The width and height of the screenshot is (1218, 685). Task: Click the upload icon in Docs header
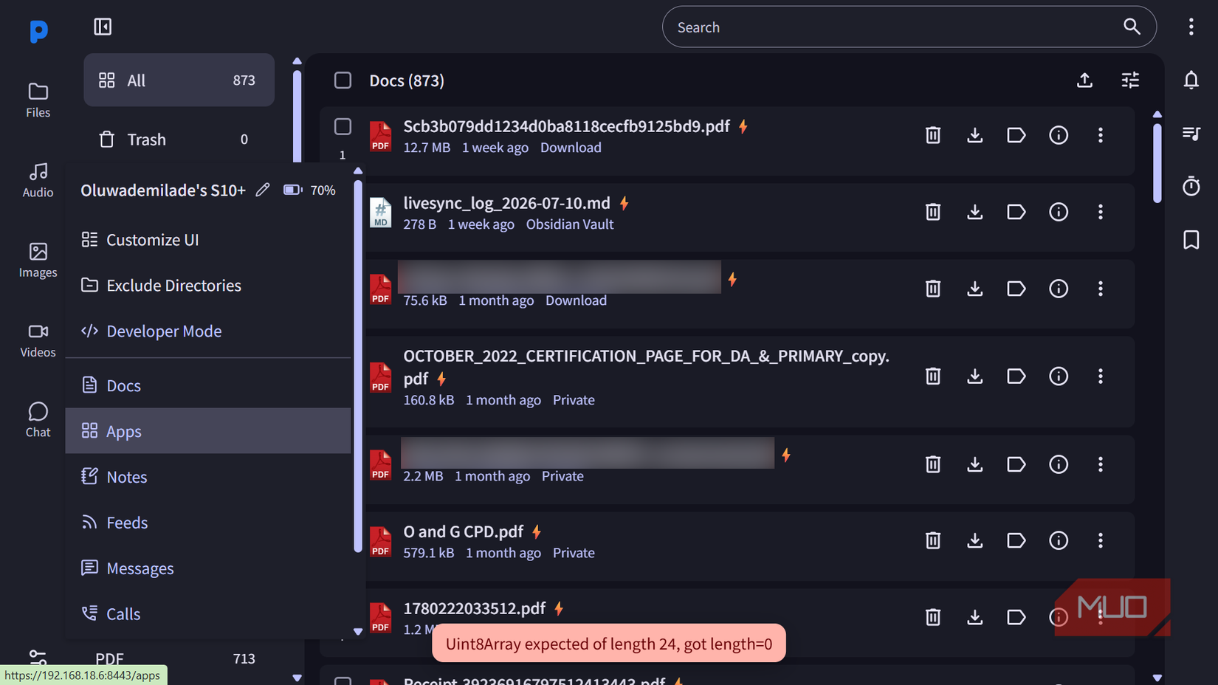pos(1084,80)
